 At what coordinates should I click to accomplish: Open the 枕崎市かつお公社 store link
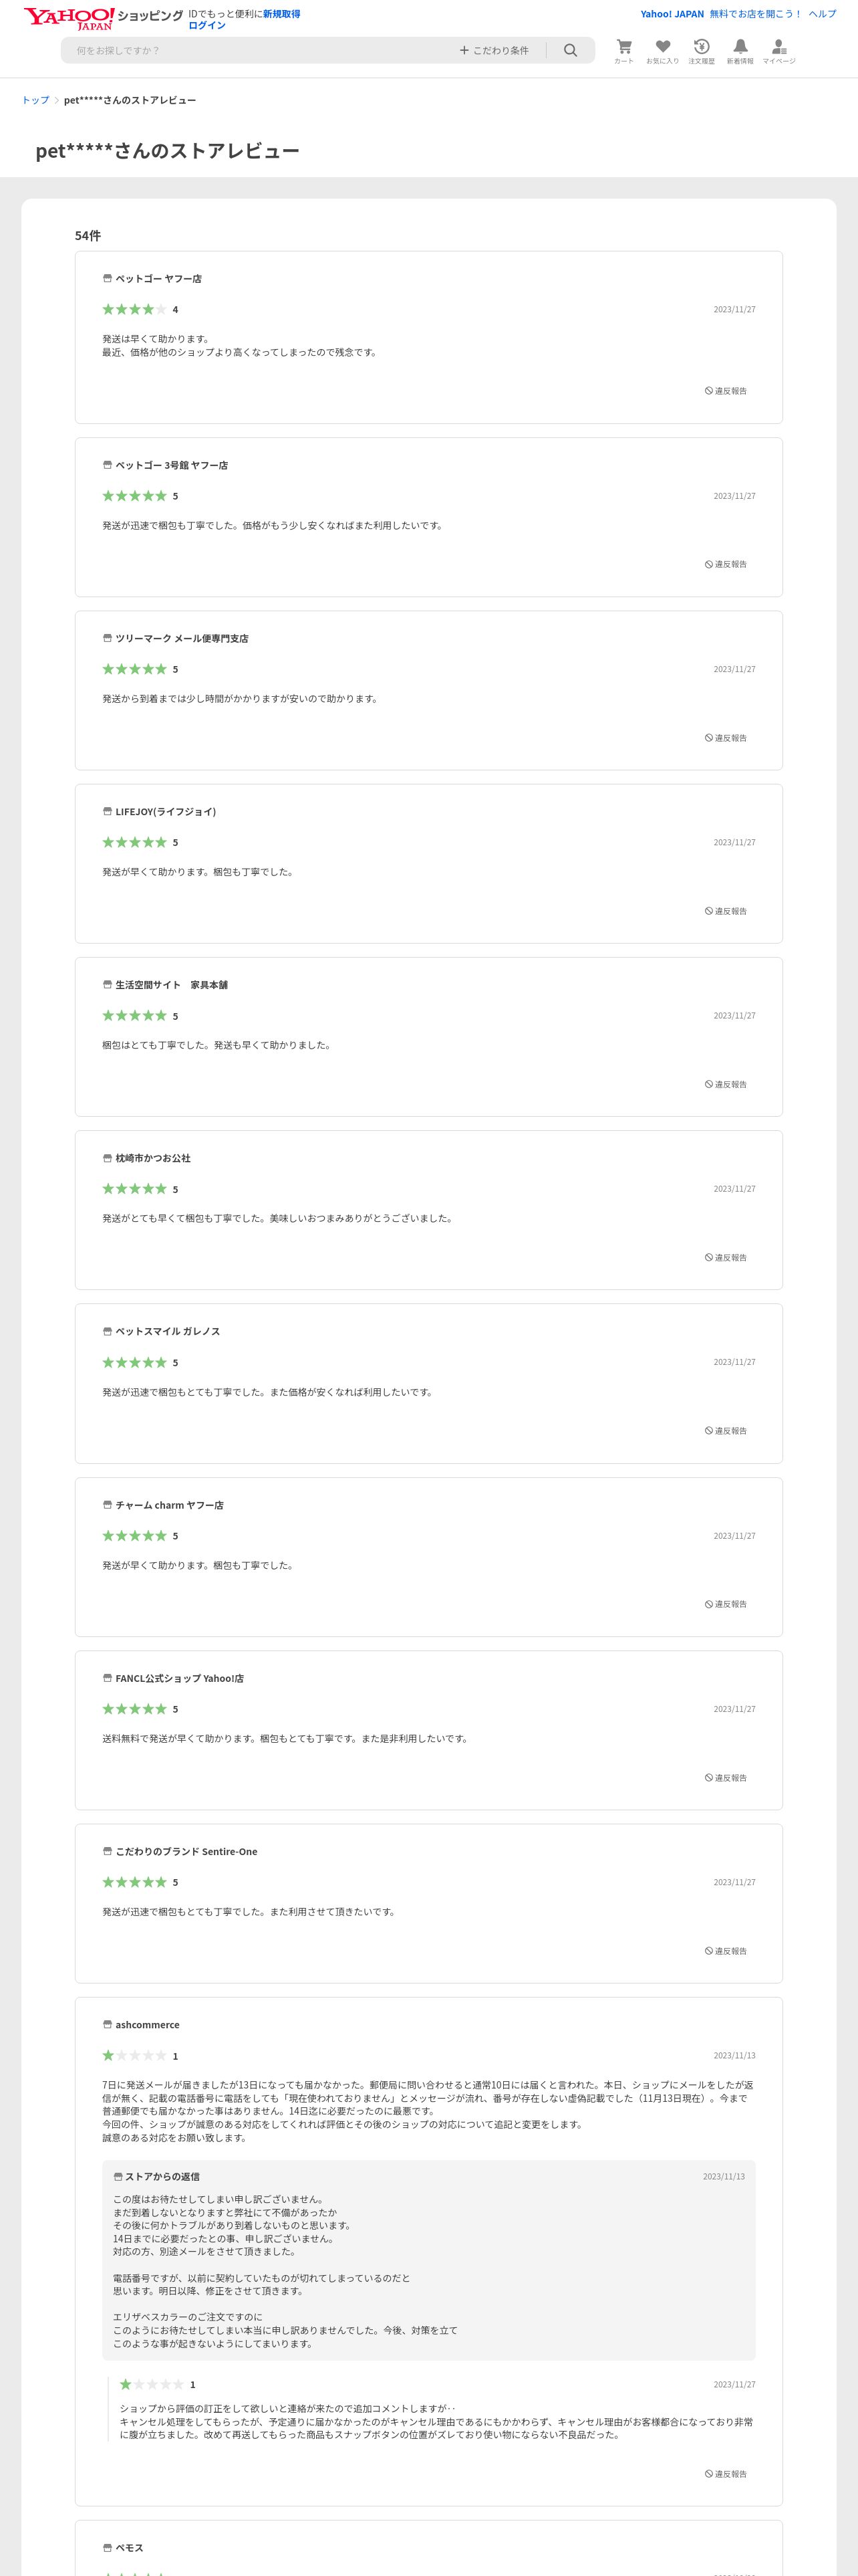(x=153, y=1158)
